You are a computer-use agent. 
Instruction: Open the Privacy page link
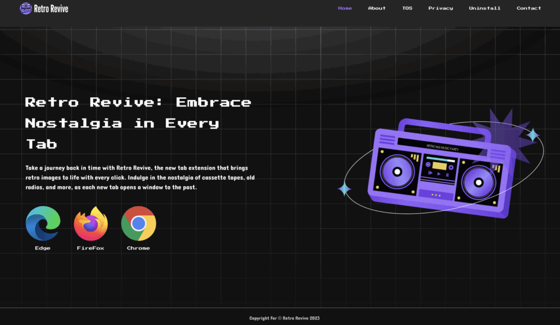[440, 8]
